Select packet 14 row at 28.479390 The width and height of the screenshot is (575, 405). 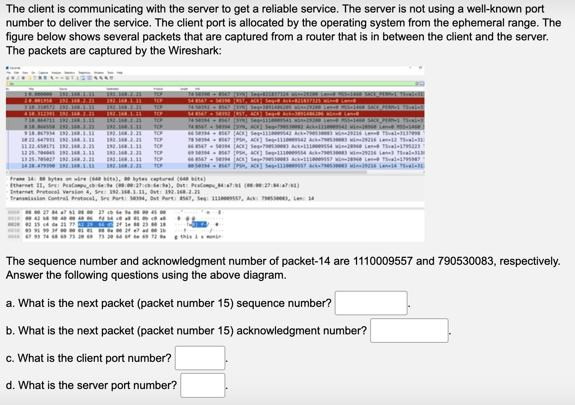click(x=215, y=166)
